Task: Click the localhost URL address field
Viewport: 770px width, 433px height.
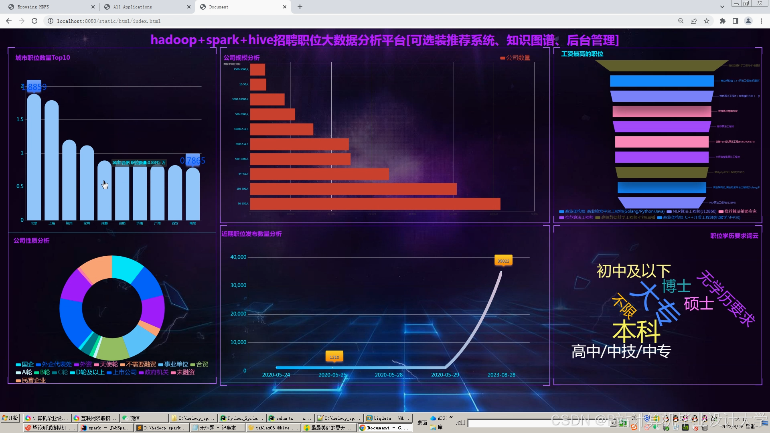Action: (x=109, y=21)
